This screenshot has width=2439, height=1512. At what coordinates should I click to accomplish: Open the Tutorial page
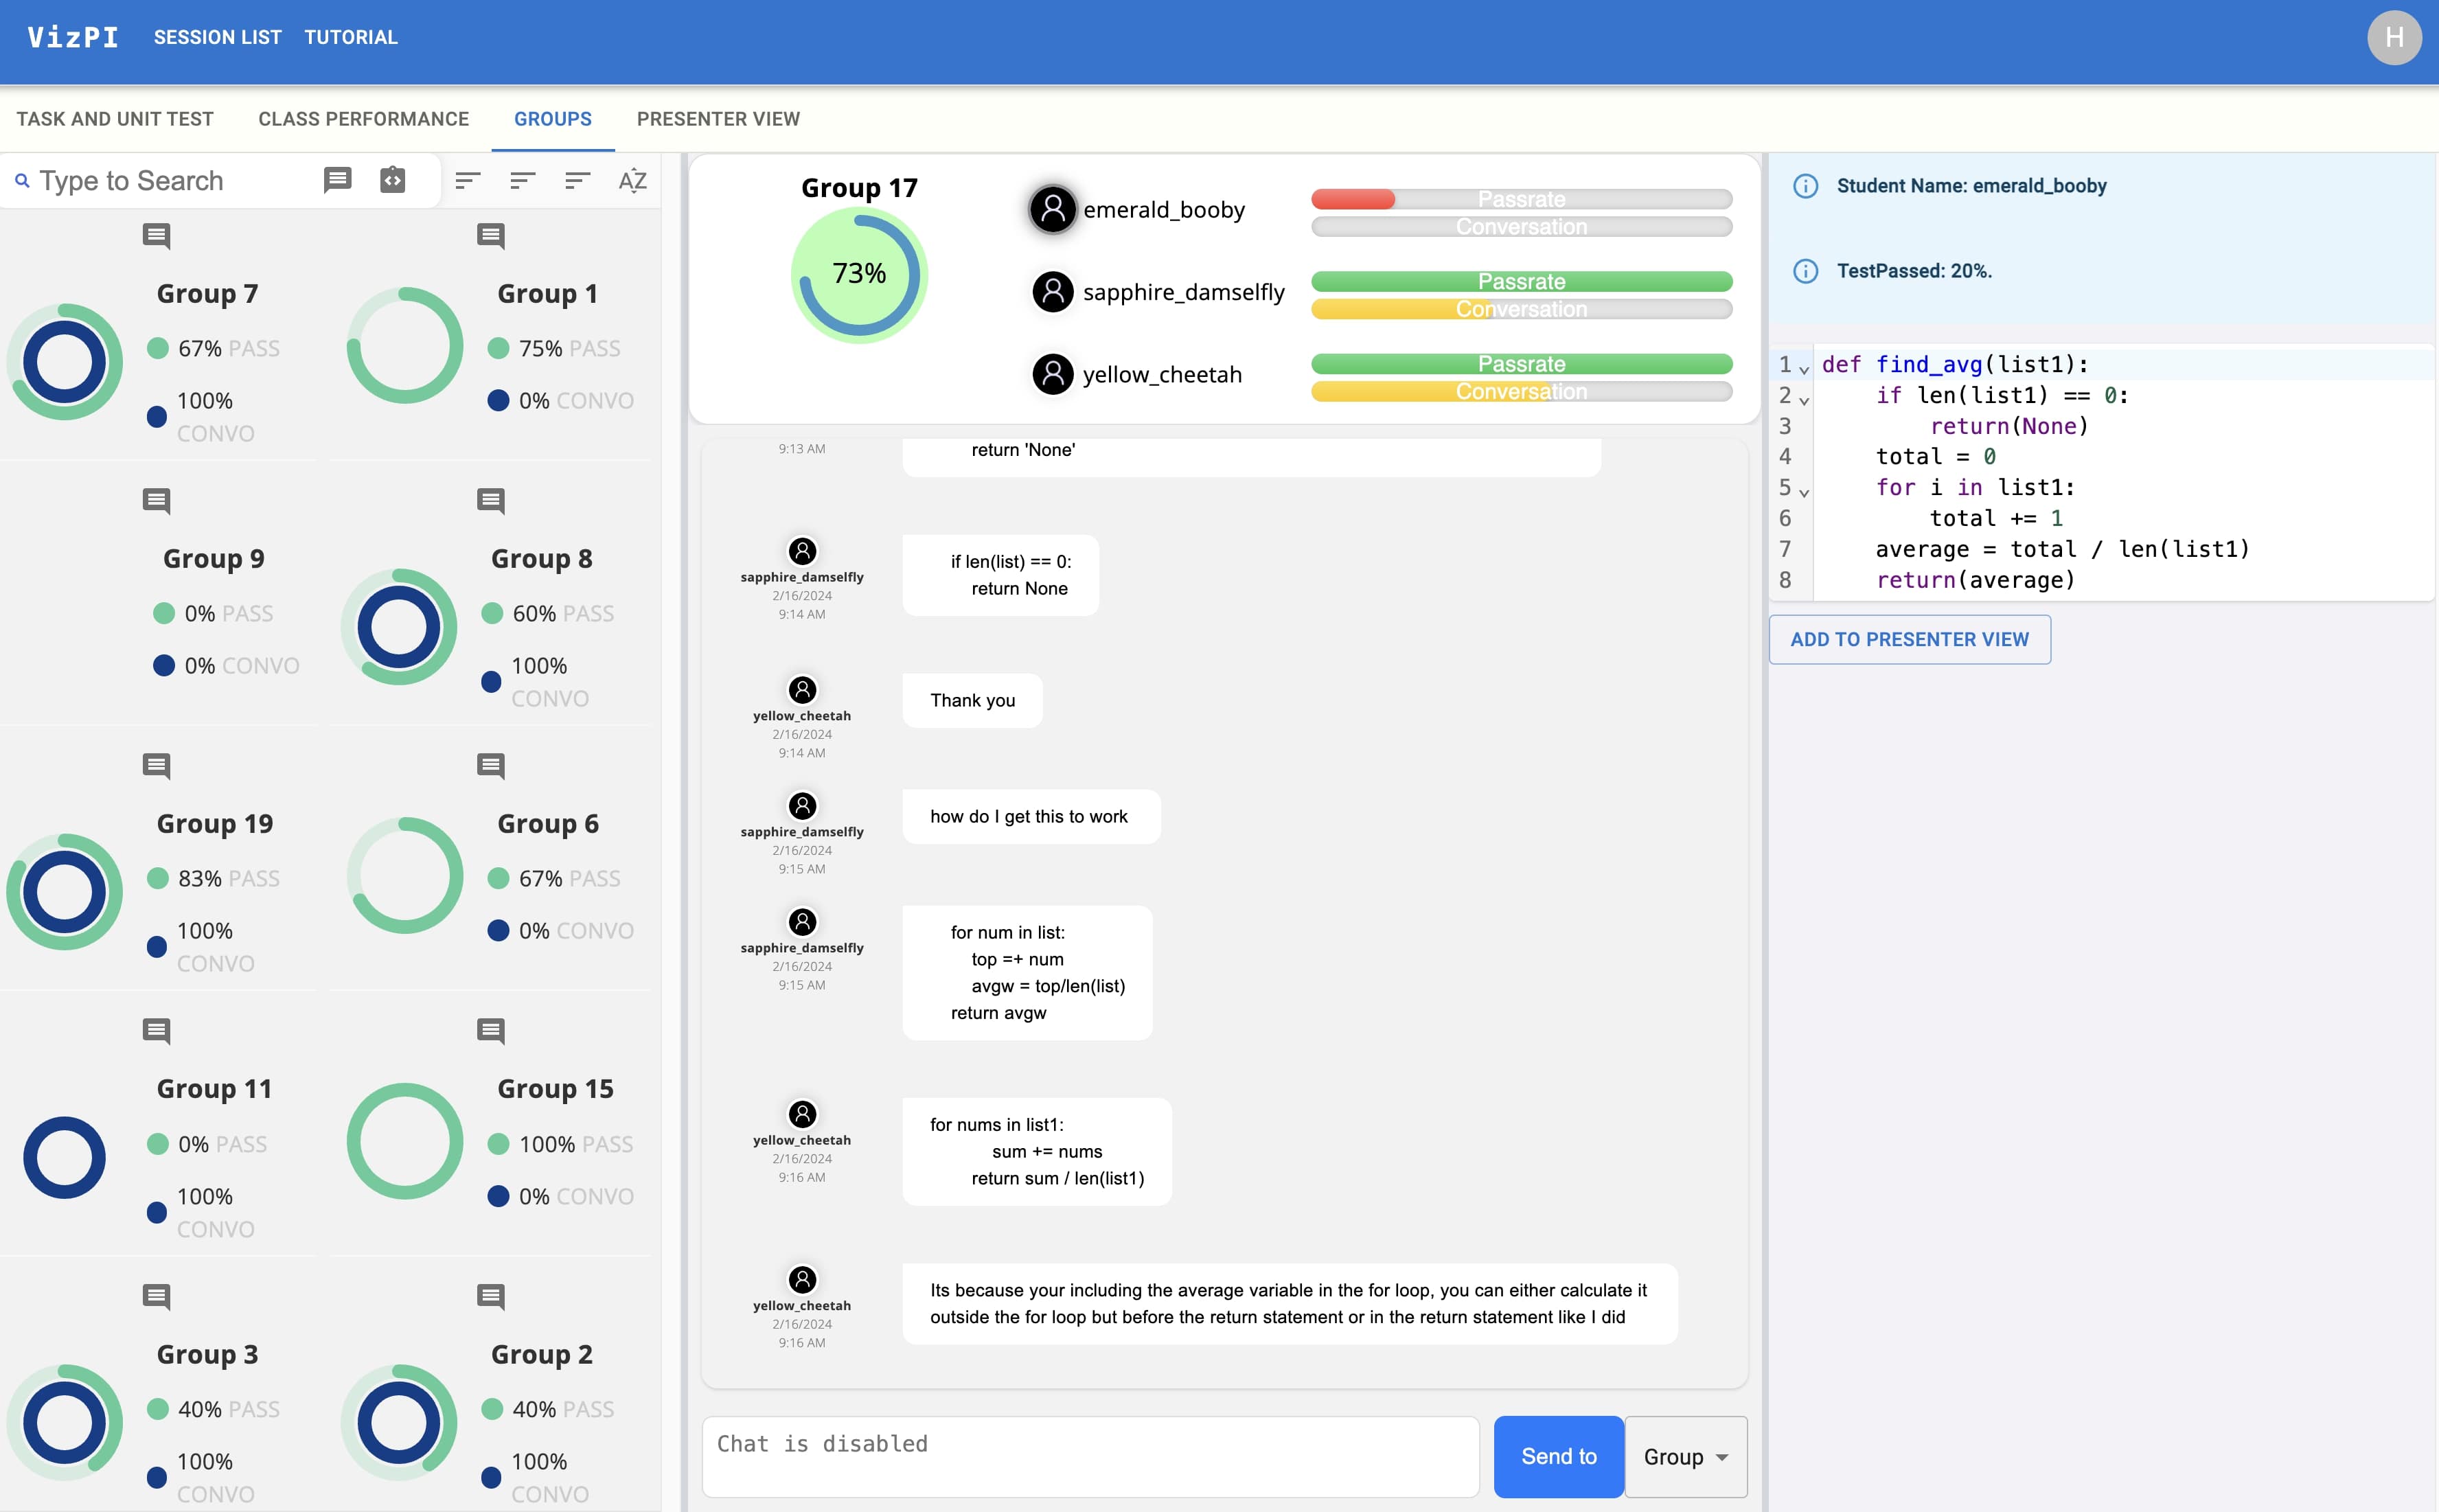[351, 37]
